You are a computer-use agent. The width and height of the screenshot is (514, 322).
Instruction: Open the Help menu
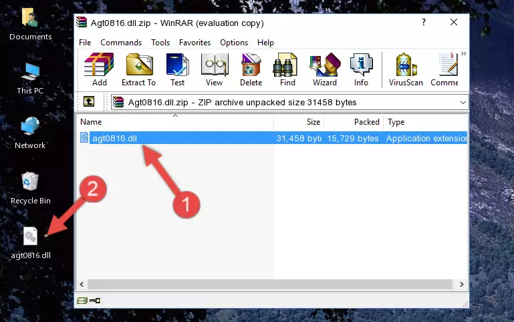(x=265, y=43)
